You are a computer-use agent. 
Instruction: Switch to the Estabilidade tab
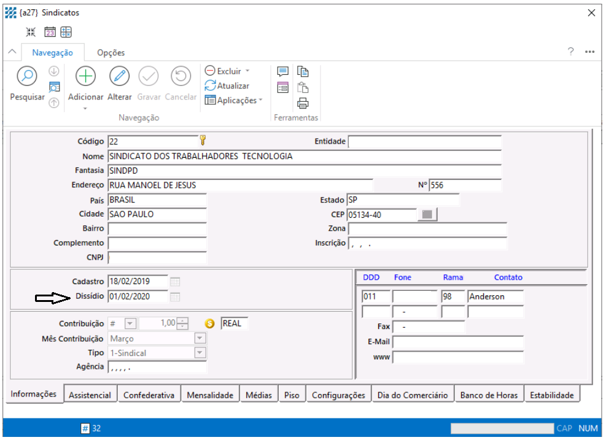pos(552,395)
